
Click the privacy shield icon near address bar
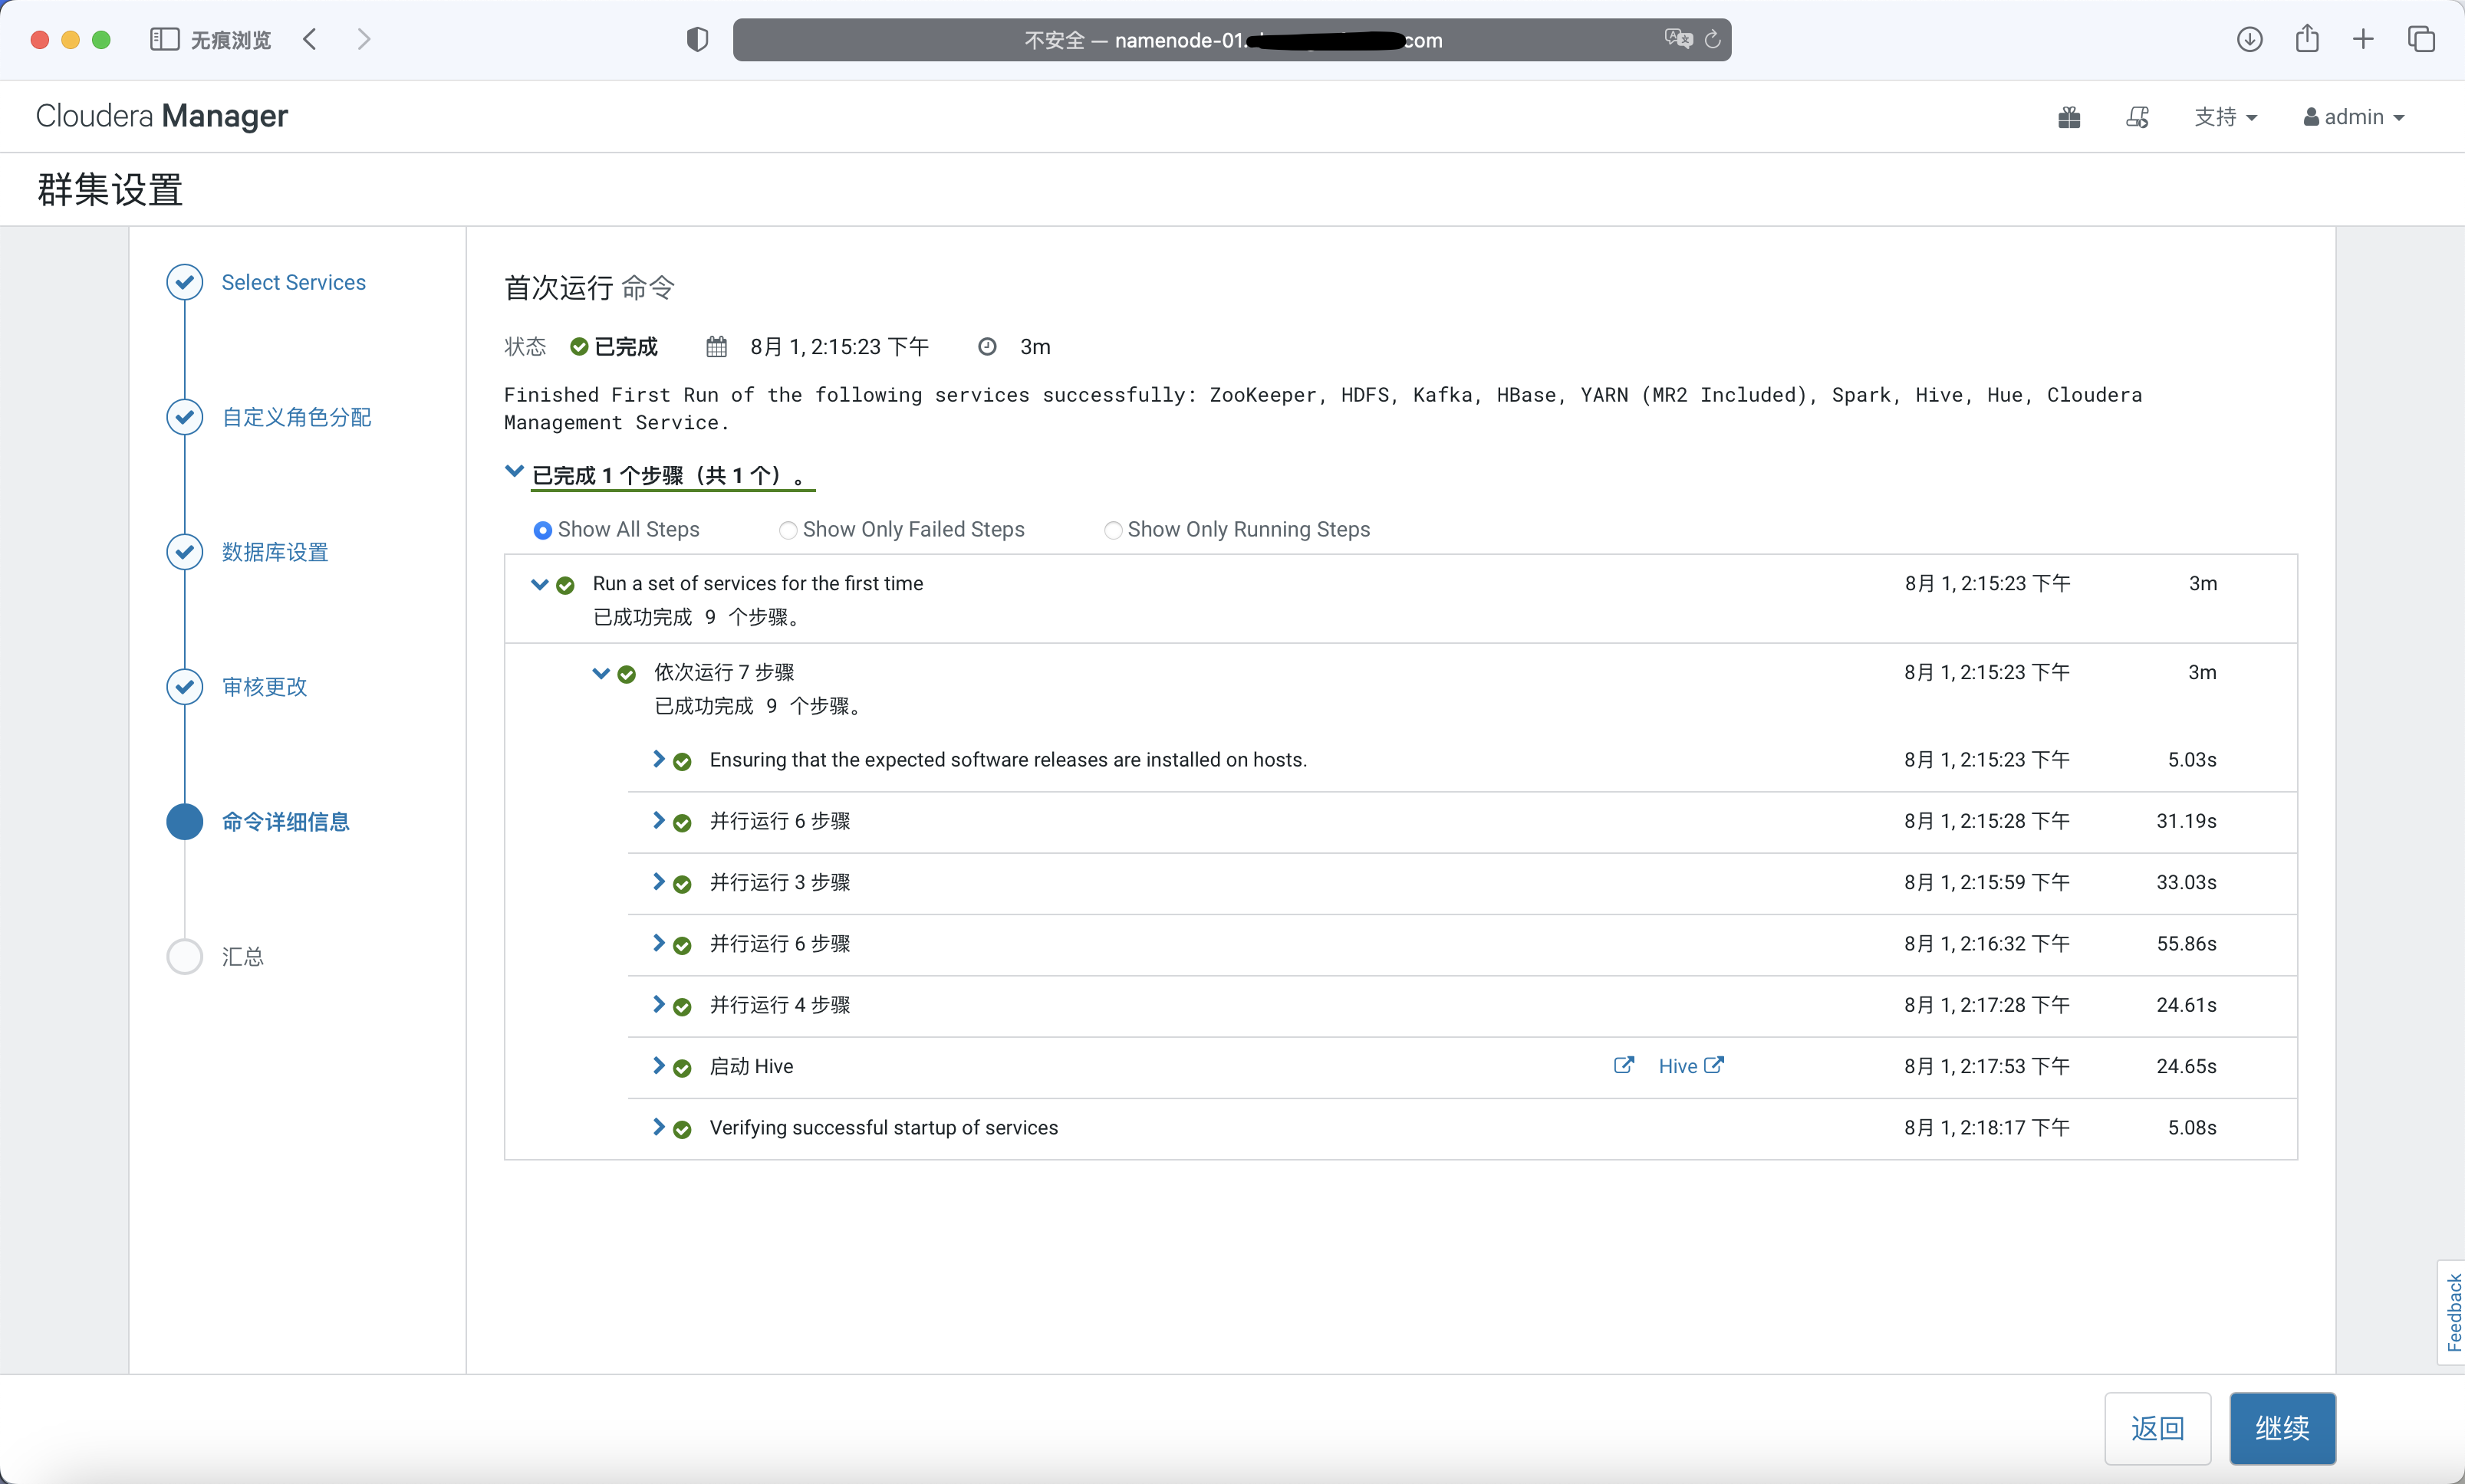[x=697, y=39]
